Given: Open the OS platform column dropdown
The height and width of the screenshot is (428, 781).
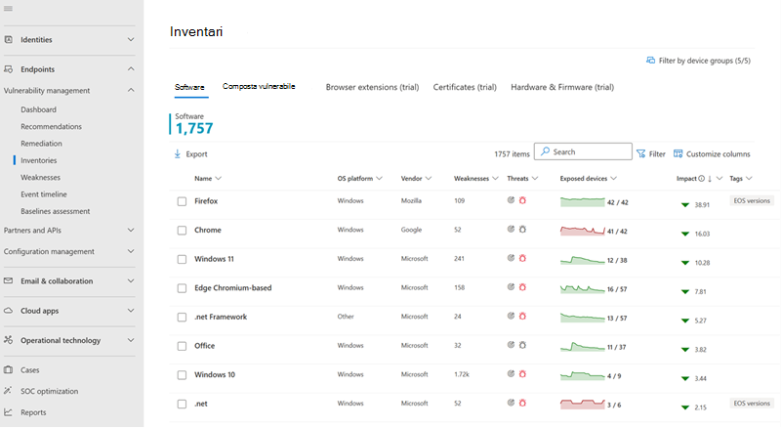Looking at the screenshot, I should (x=380, y=179).
